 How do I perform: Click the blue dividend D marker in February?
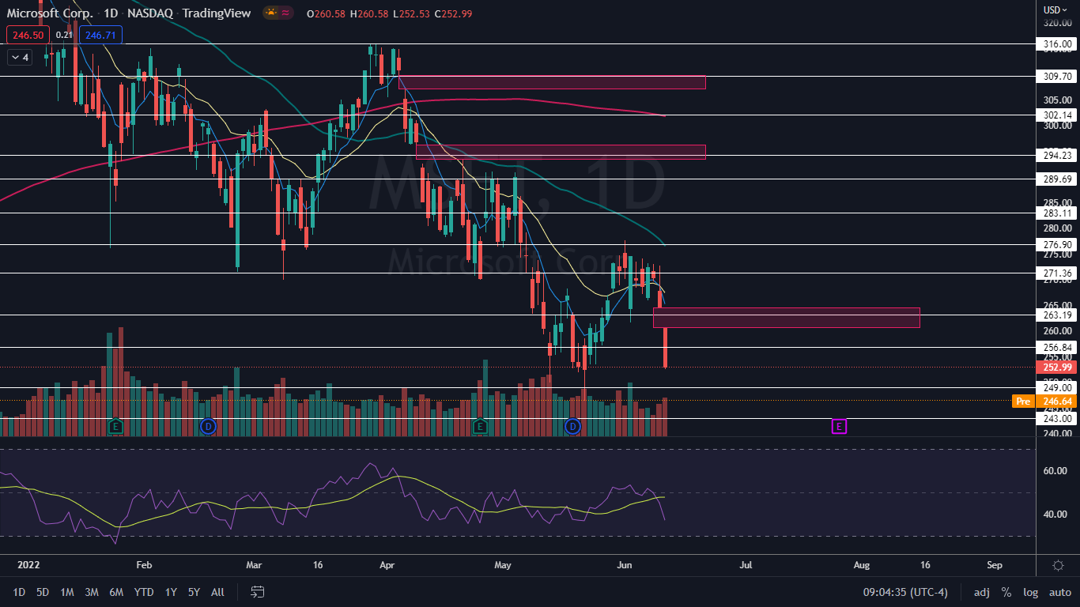[x=208, y=426]
